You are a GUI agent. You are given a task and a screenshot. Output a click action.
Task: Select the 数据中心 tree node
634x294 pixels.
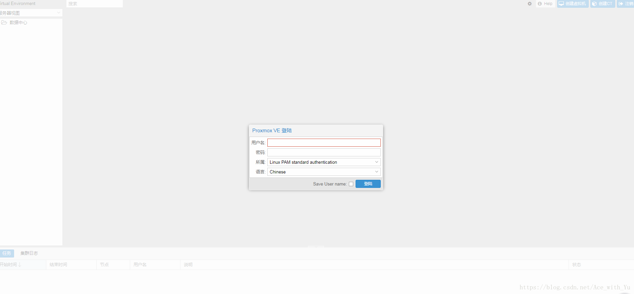coord(18,22)
